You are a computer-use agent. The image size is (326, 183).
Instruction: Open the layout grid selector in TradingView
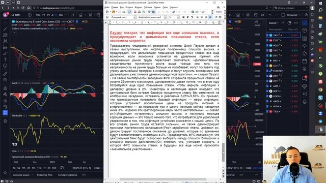click(x=91, y=15)
